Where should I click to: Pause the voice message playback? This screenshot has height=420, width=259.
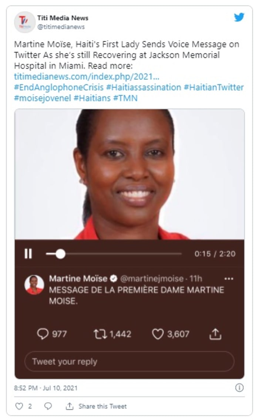tap(28, 254)
